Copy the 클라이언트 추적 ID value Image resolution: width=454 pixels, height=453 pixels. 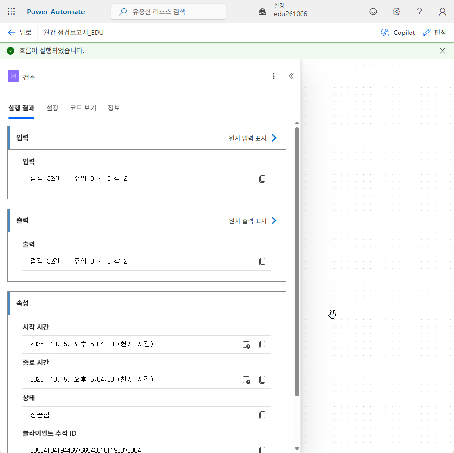(262, 450)
